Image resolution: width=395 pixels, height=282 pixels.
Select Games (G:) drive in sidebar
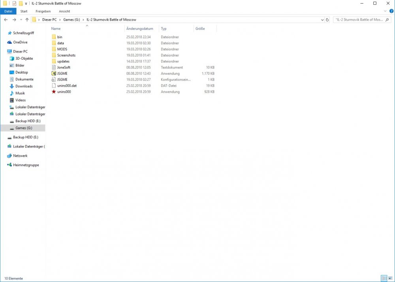23,128
